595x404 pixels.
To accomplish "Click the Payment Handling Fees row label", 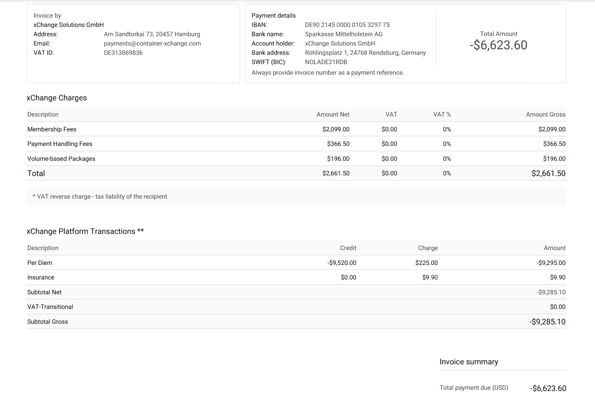I will tap(59, 144).
